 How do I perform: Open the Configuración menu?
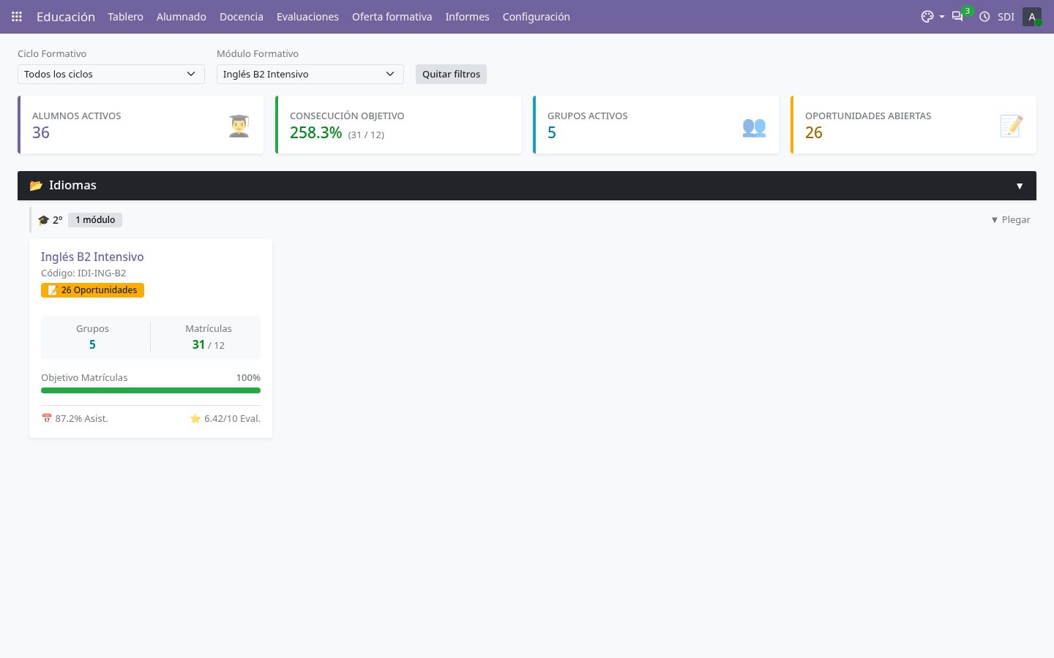pos(536,16)
